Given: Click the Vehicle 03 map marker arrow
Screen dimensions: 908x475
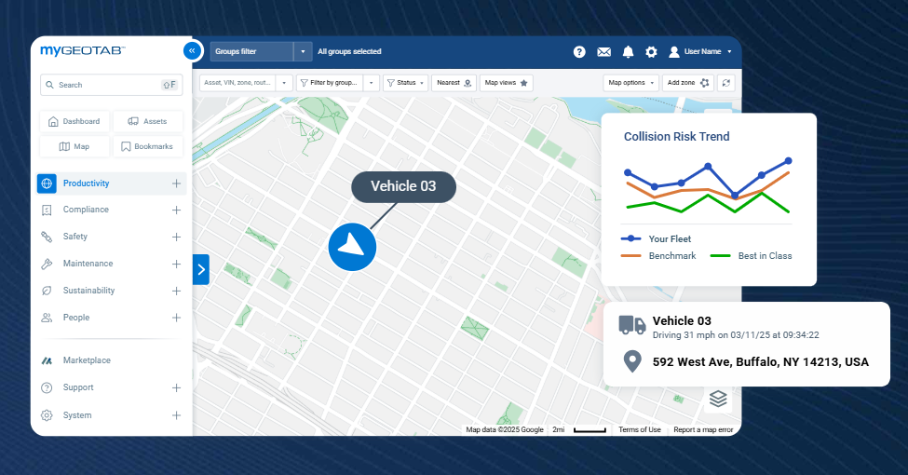Looking at the screenshot, I should pos(352,247).
